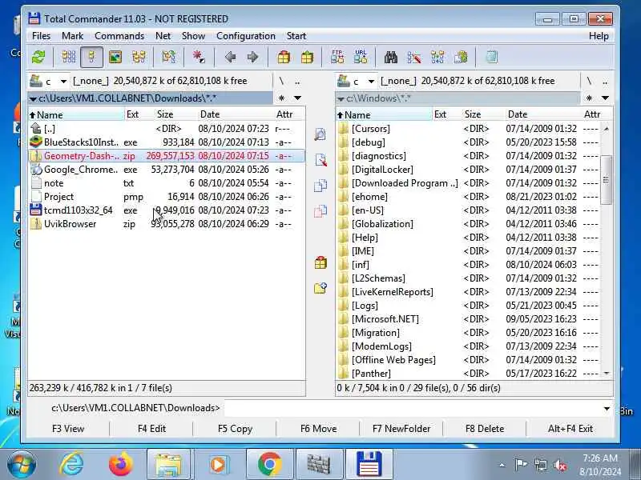Viewport: 641px width, 480px height.
Task: Click the pack gift-box icon in the middle bar
Action: (320, 262)
